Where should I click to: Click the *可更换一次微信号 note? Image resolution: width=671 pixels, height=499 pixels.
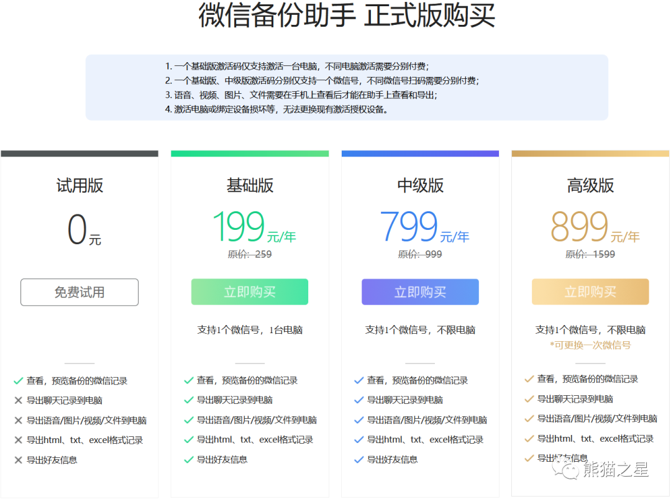[x=591, y=345]
